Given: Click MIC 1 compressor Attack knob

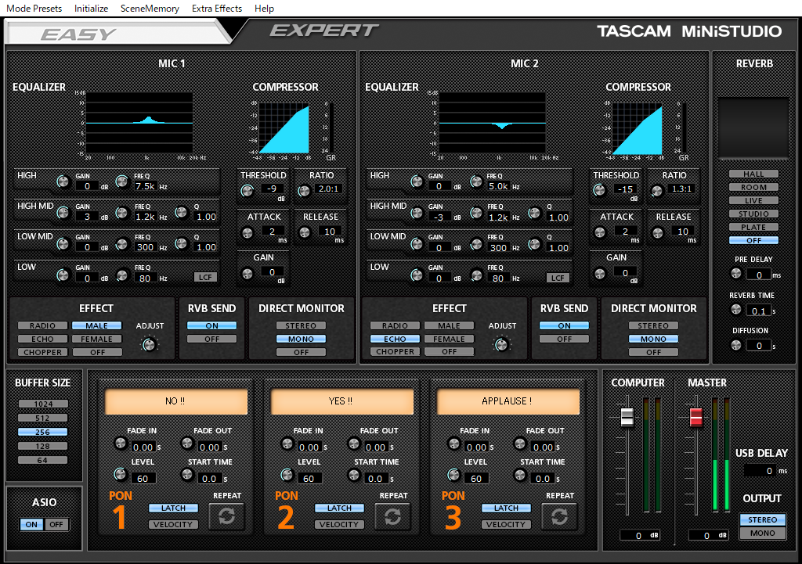Looking at the screenshot, I should 247,233.
